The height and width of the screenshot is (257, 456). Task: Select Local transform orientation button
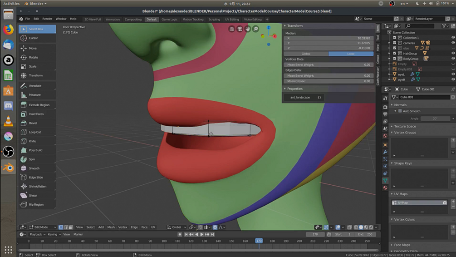click(351, 54)
